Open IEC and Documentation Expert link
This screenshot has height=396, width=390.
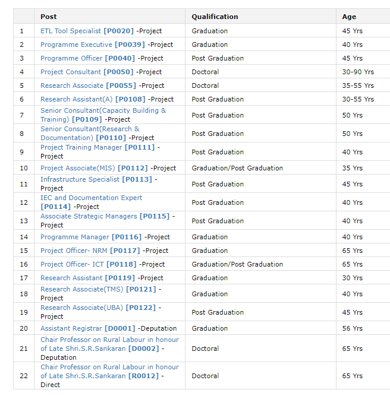point(92,202)
